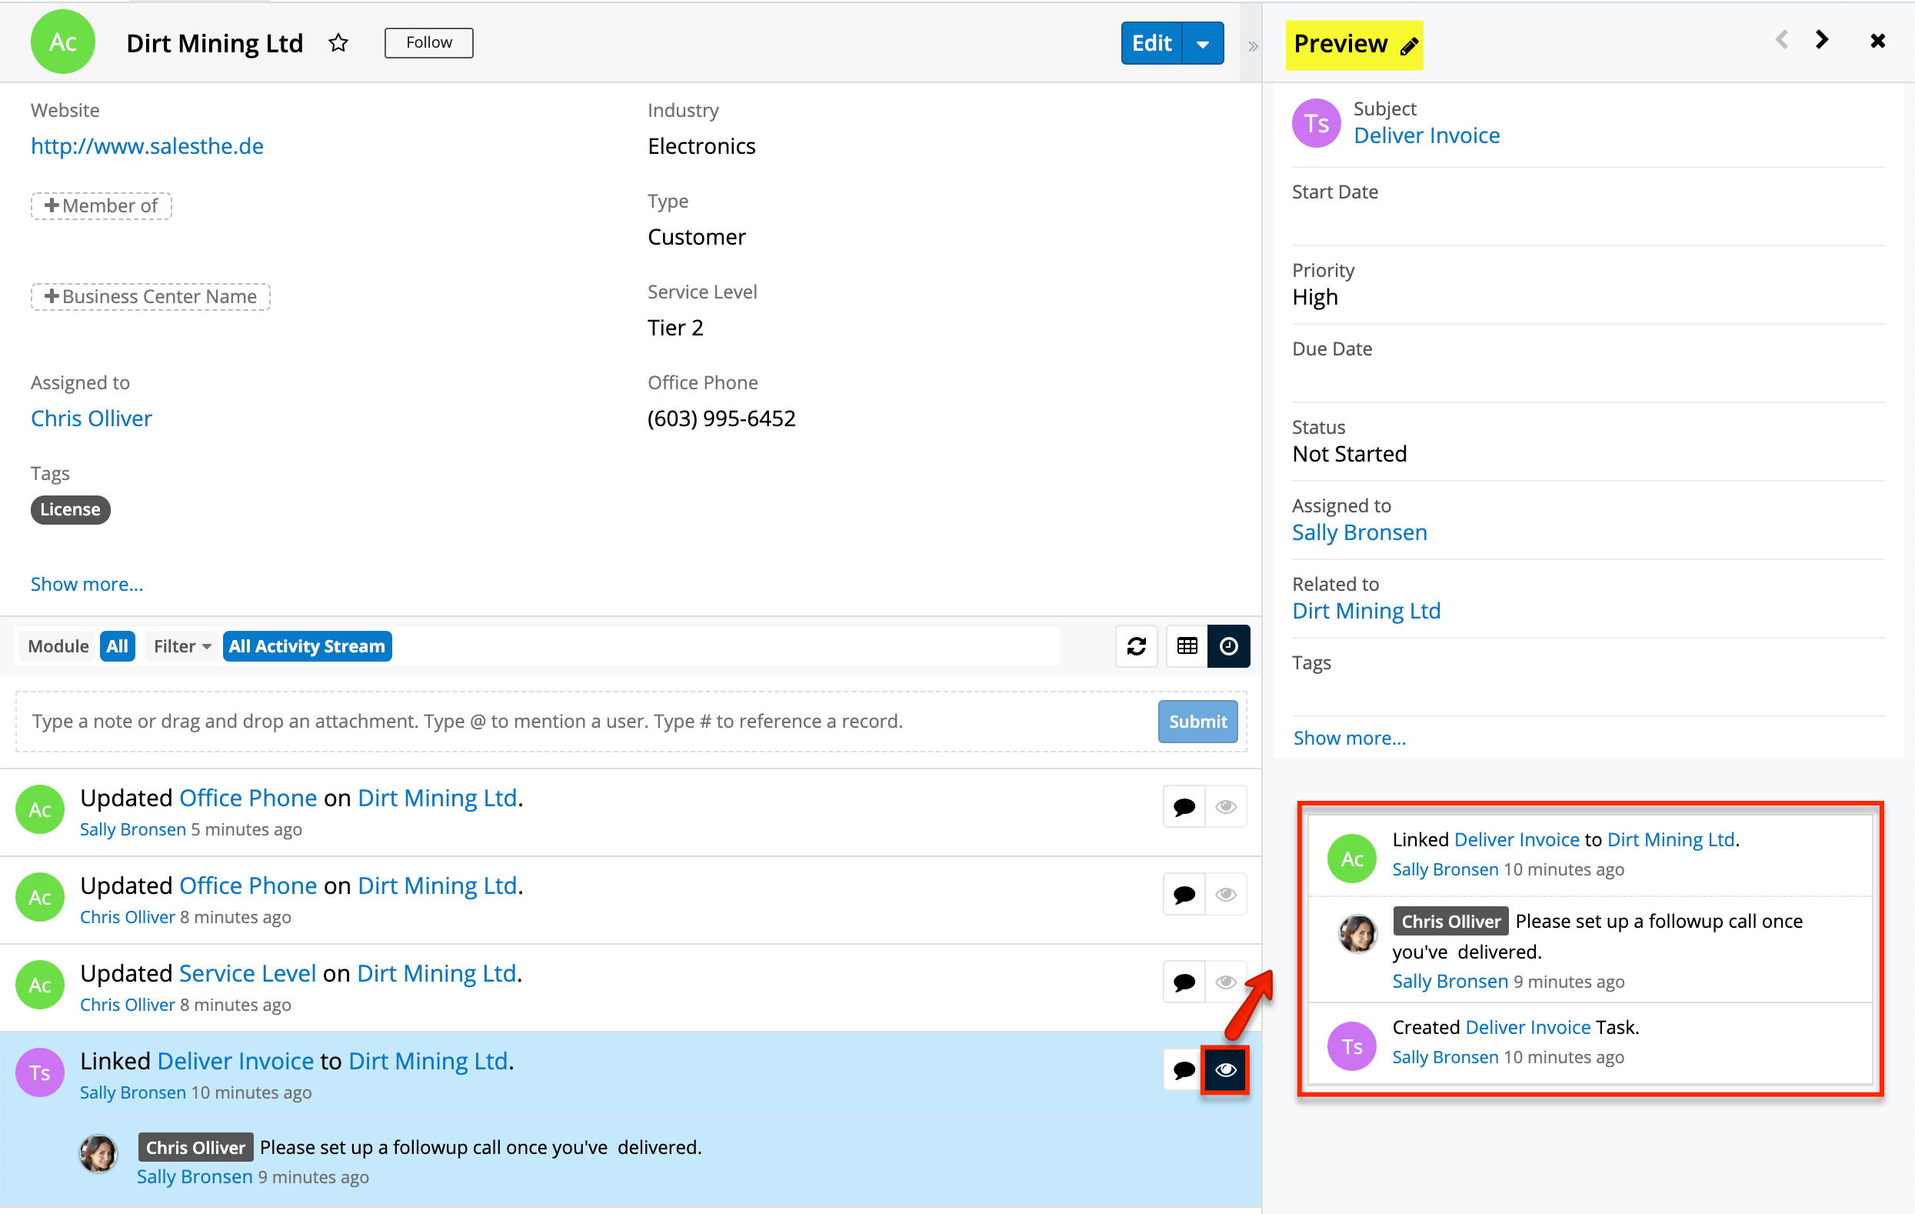Expand Show more in preview panel
The width and height of the screenshot is (1915, 1214).
coord(1349,738)
